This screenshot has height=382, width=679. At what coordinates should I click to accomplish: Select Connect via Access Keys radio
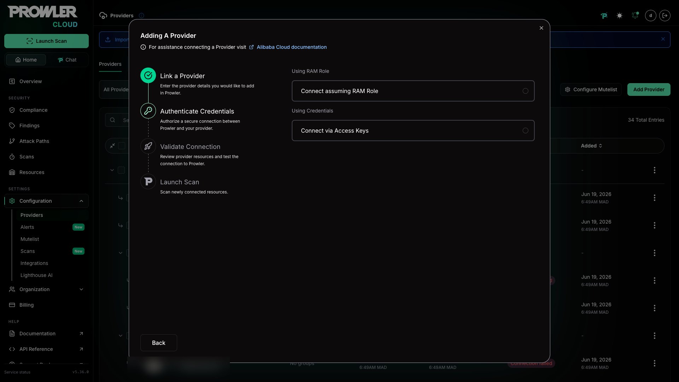point(526,131)
